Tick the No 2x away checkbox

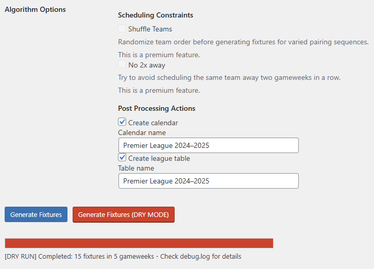[122, 65]
